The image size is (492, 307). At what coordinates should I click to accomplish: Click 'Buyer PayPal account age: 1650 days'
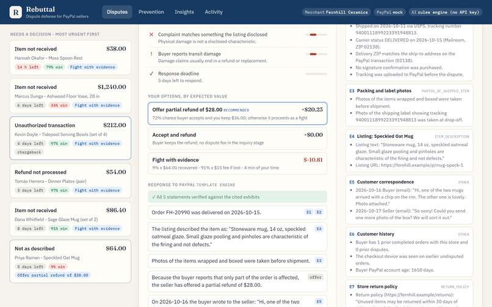click(x=395, y=270)
